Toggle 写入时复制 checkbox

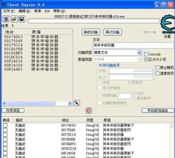tap(100, 88)
